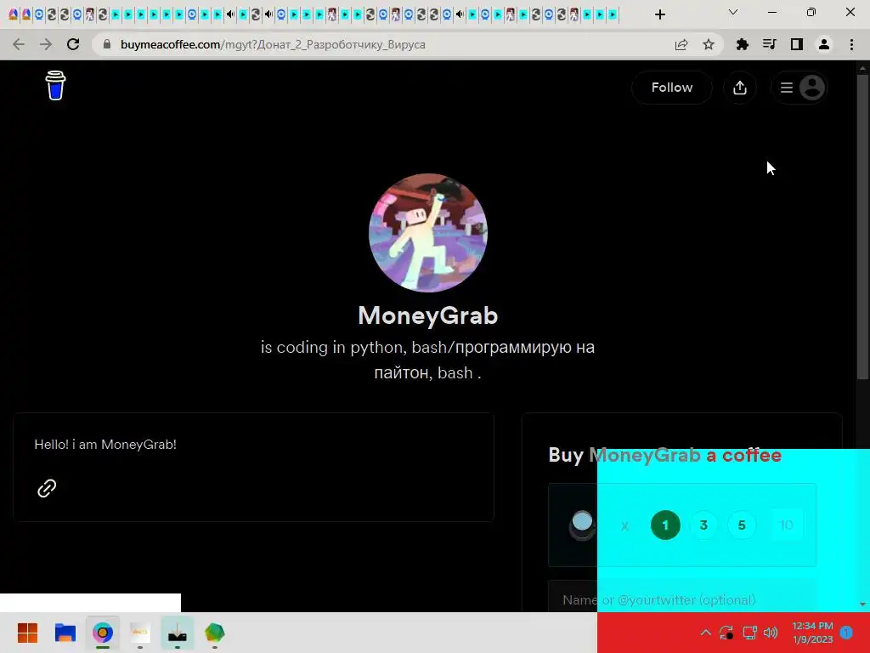The width and height of the screenshot is (870, 653).
Task: Open the media control playlist icon
Action: 769,44
